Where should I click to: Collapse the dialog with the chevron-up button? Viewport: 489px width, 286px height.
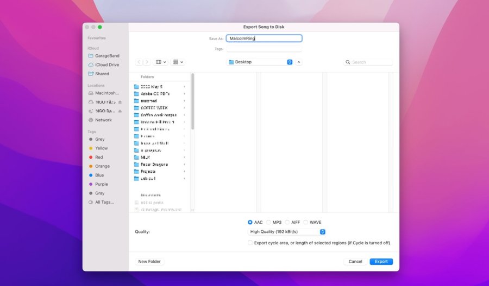tap(299, 62)
